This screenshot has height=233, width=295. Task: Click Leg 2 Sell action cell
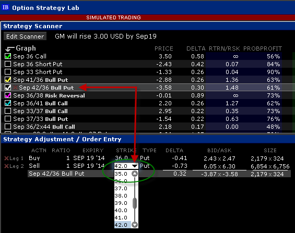click(34, 166)
